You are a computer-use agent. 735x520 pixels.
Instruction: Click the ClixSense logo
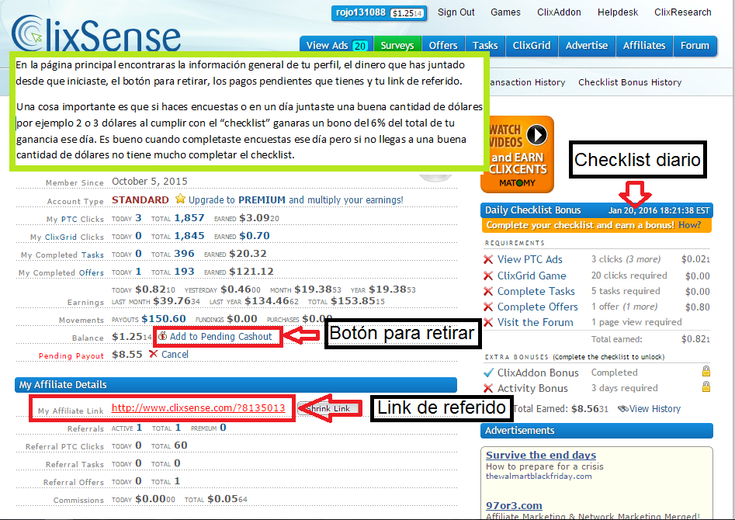[96, 33]
